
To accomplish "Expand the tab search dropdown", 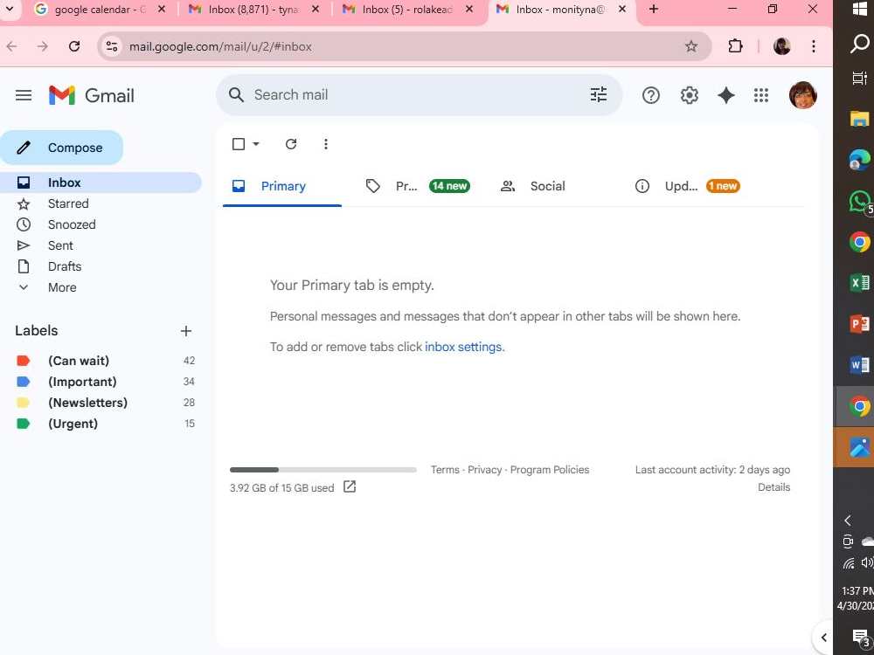I will coord(10,10).
